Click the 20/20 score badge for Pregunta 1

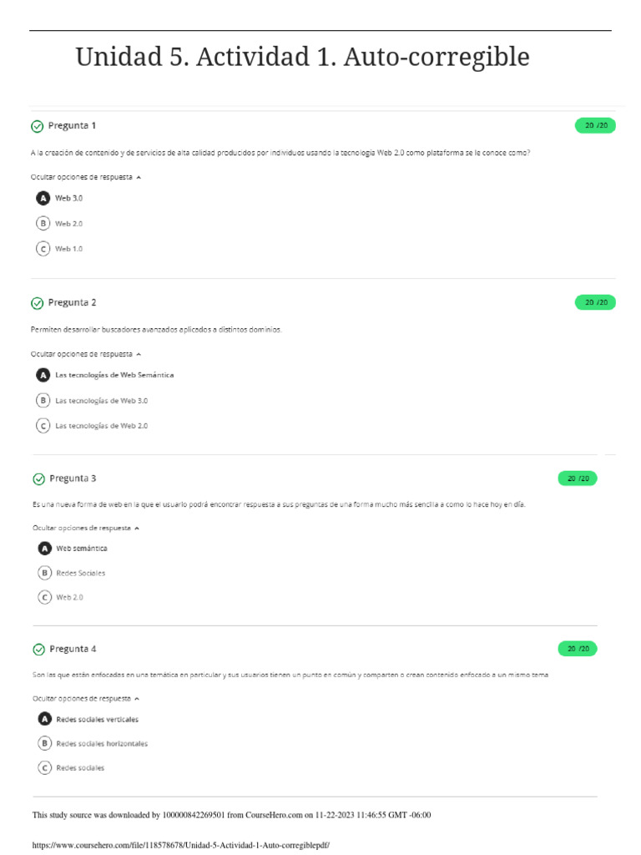(x=595, y=126)
